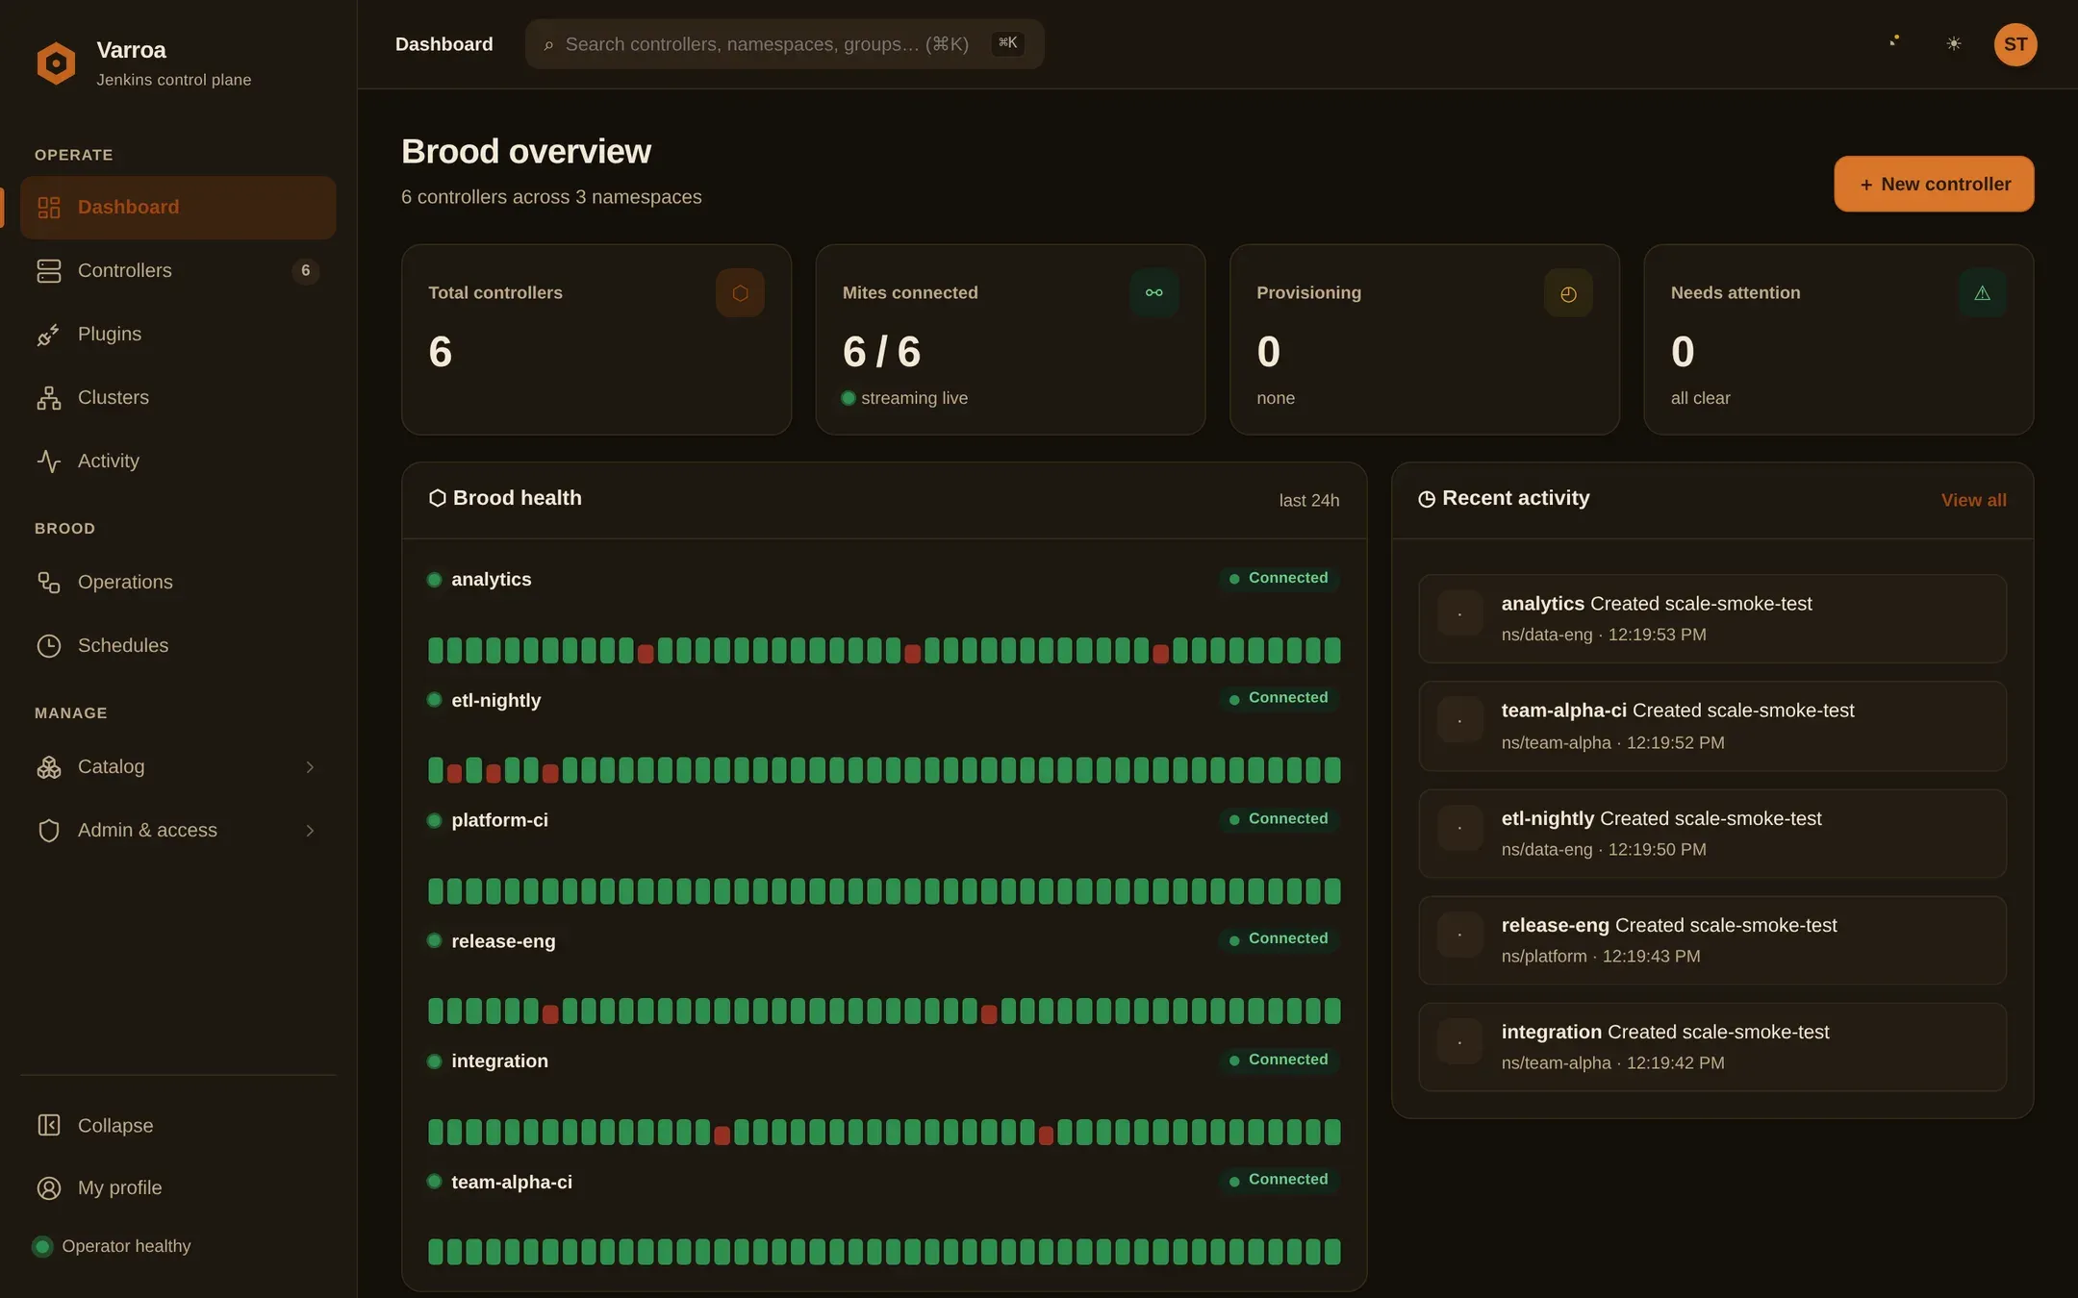
Task: Click the Activity pulse icon
Action: [x=49, y=462]
